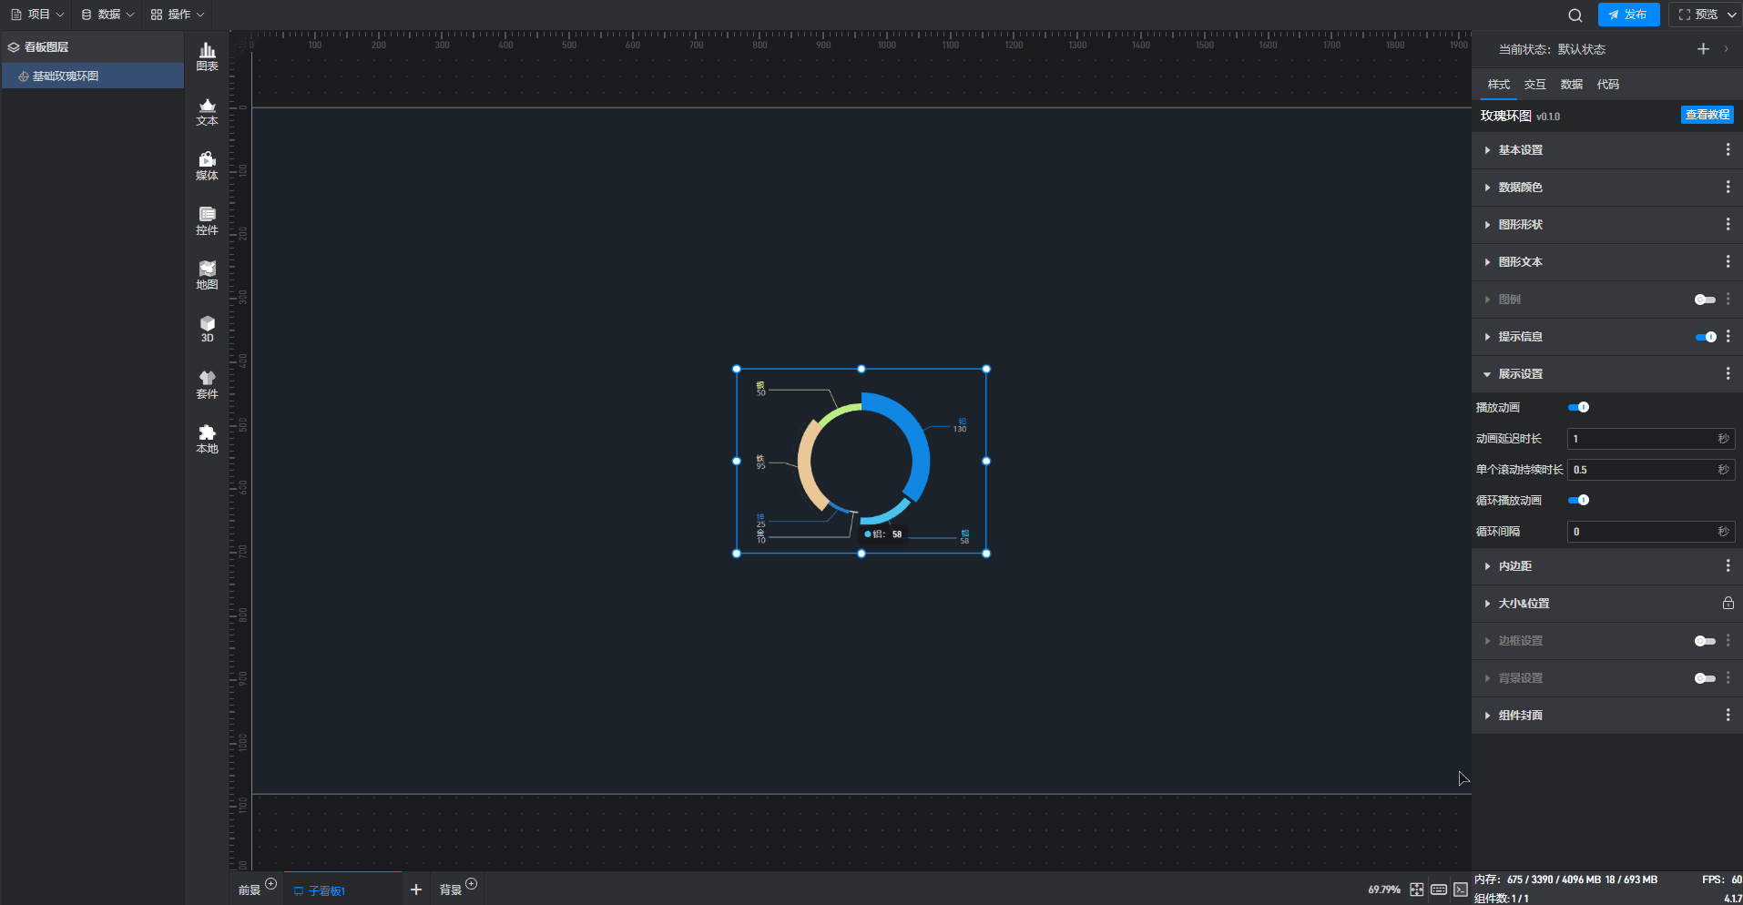Disable the 循环播放动画 switch
1743x905 pixels.
click(1578, 500)
